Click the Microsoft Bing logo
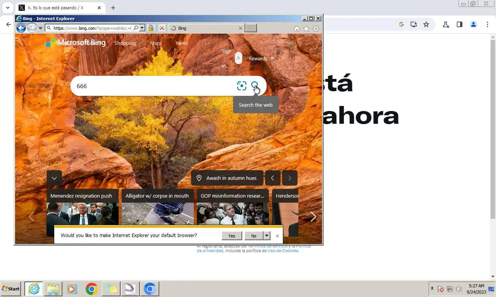The image size is (496, 297). pos(76,43)
